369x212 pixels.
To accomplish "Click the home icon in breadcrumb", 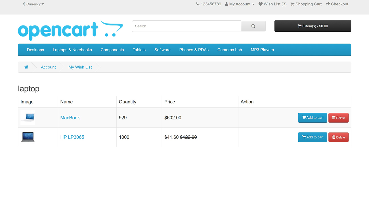I will (26, 67).
